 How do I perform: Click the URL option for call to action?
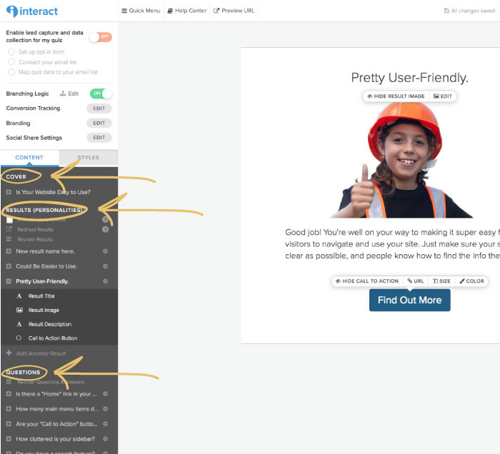point(416,281)
